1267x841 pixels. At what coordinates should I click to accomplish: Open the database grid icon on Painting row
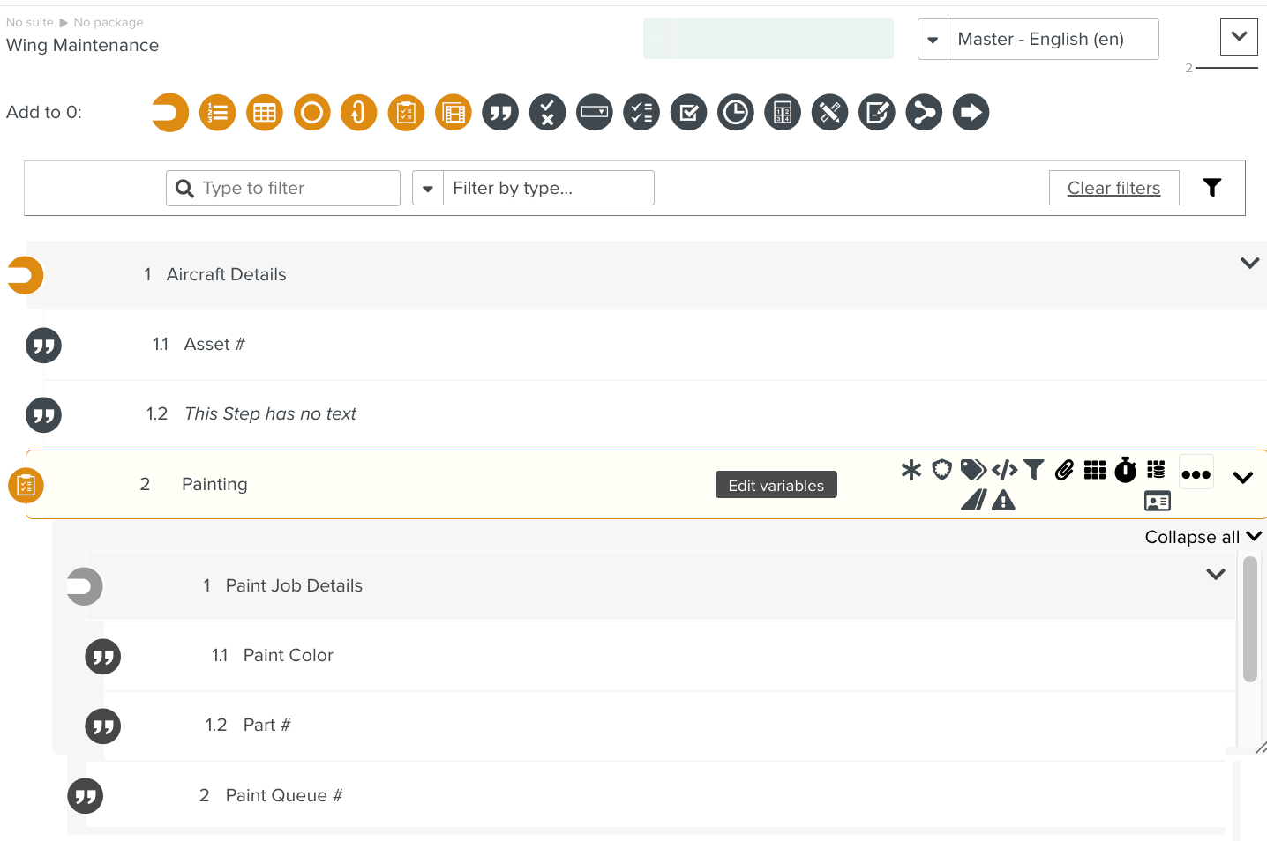1156,470
